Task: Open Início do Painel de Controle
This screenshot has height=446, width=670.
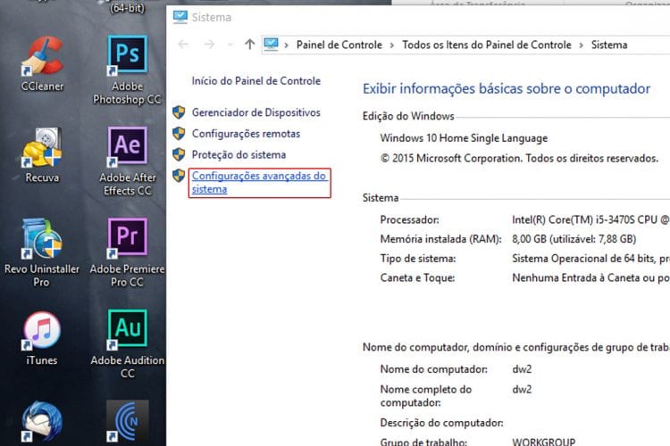Action: point(256,80)
